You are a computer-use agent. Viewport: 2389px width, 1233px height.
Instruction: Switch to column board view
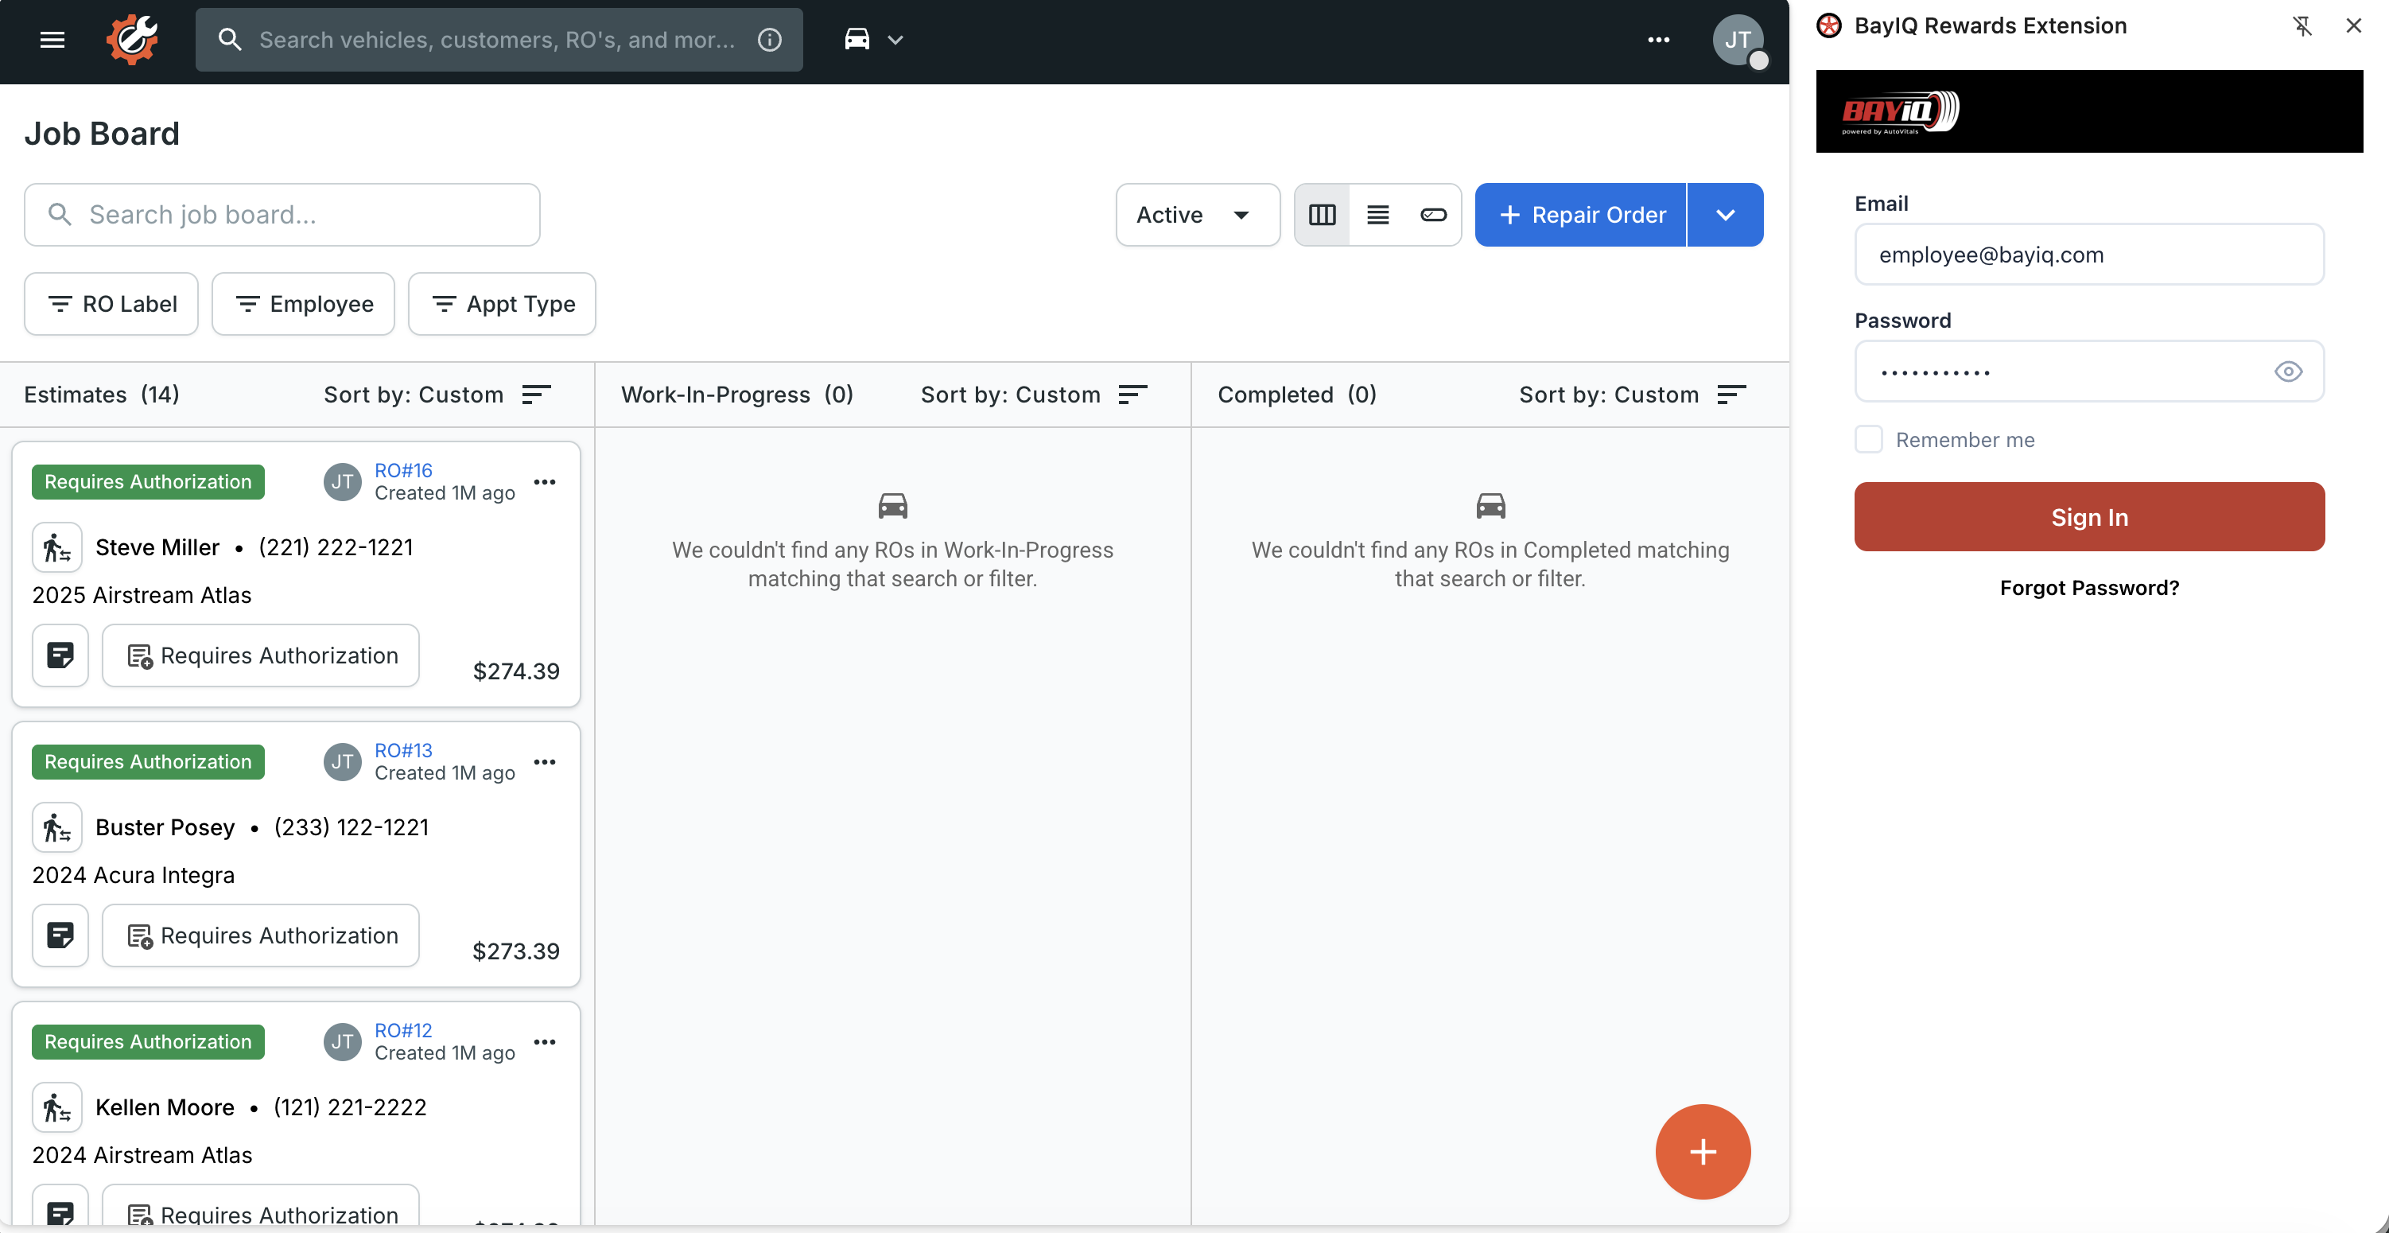click(x=1322, y=214)
